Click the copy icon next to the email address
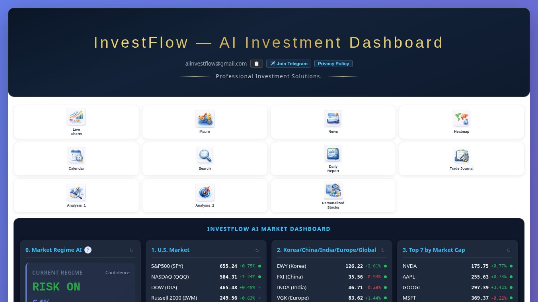Screen dimensions: 538x302 256,64
